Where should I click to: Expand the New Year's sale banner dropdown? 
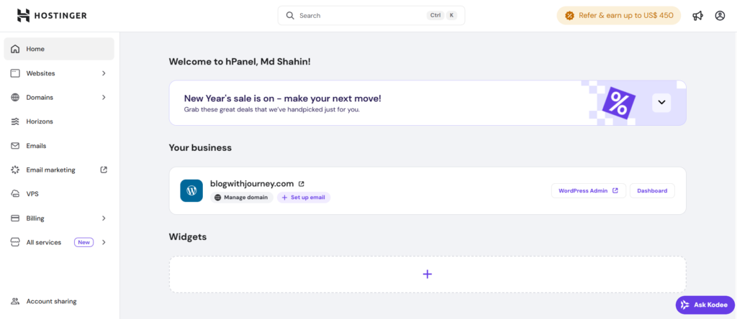coord(661,103)
